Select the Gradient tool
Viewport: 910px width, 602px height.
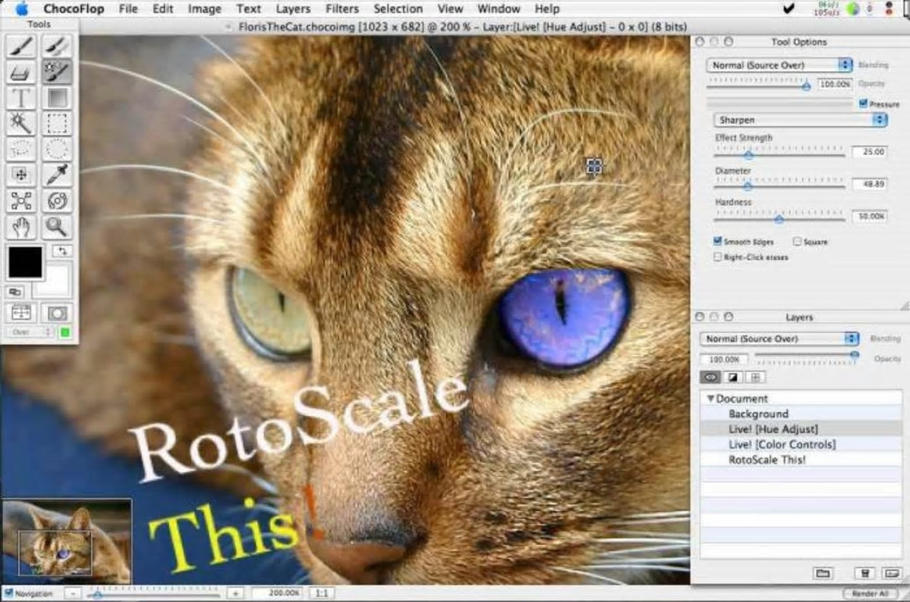(x=57, y=98)
